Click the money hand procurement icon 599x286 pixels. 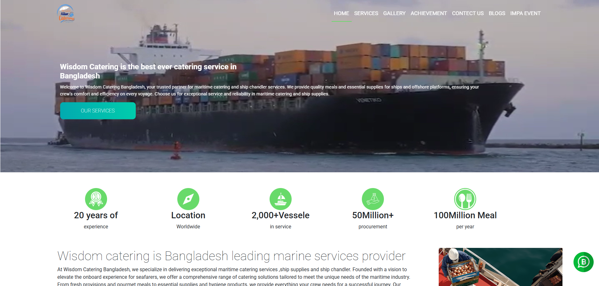click(x=373, y=199)
